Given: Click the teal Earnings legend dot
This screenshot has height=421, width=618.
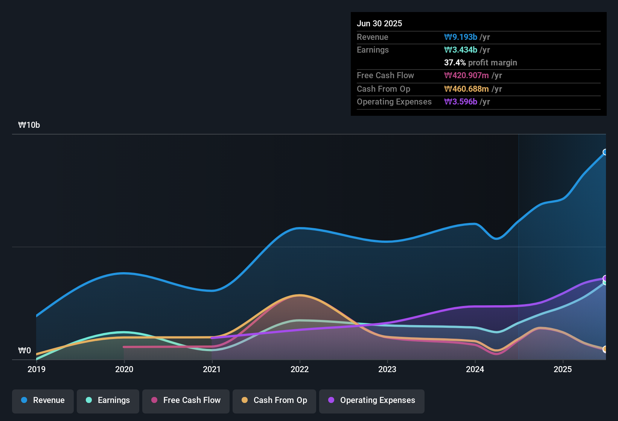Looking at the screenshot, I should (x=88, y=400).
